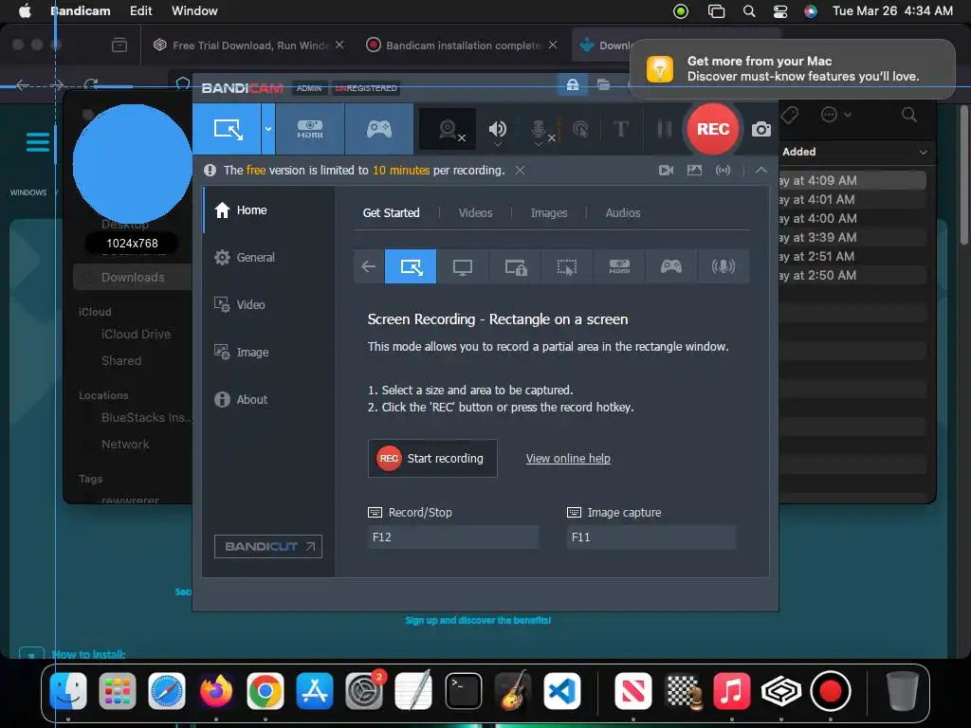Click the big red REC button
This screenshot has height=728, width=971.
[713, 129]
